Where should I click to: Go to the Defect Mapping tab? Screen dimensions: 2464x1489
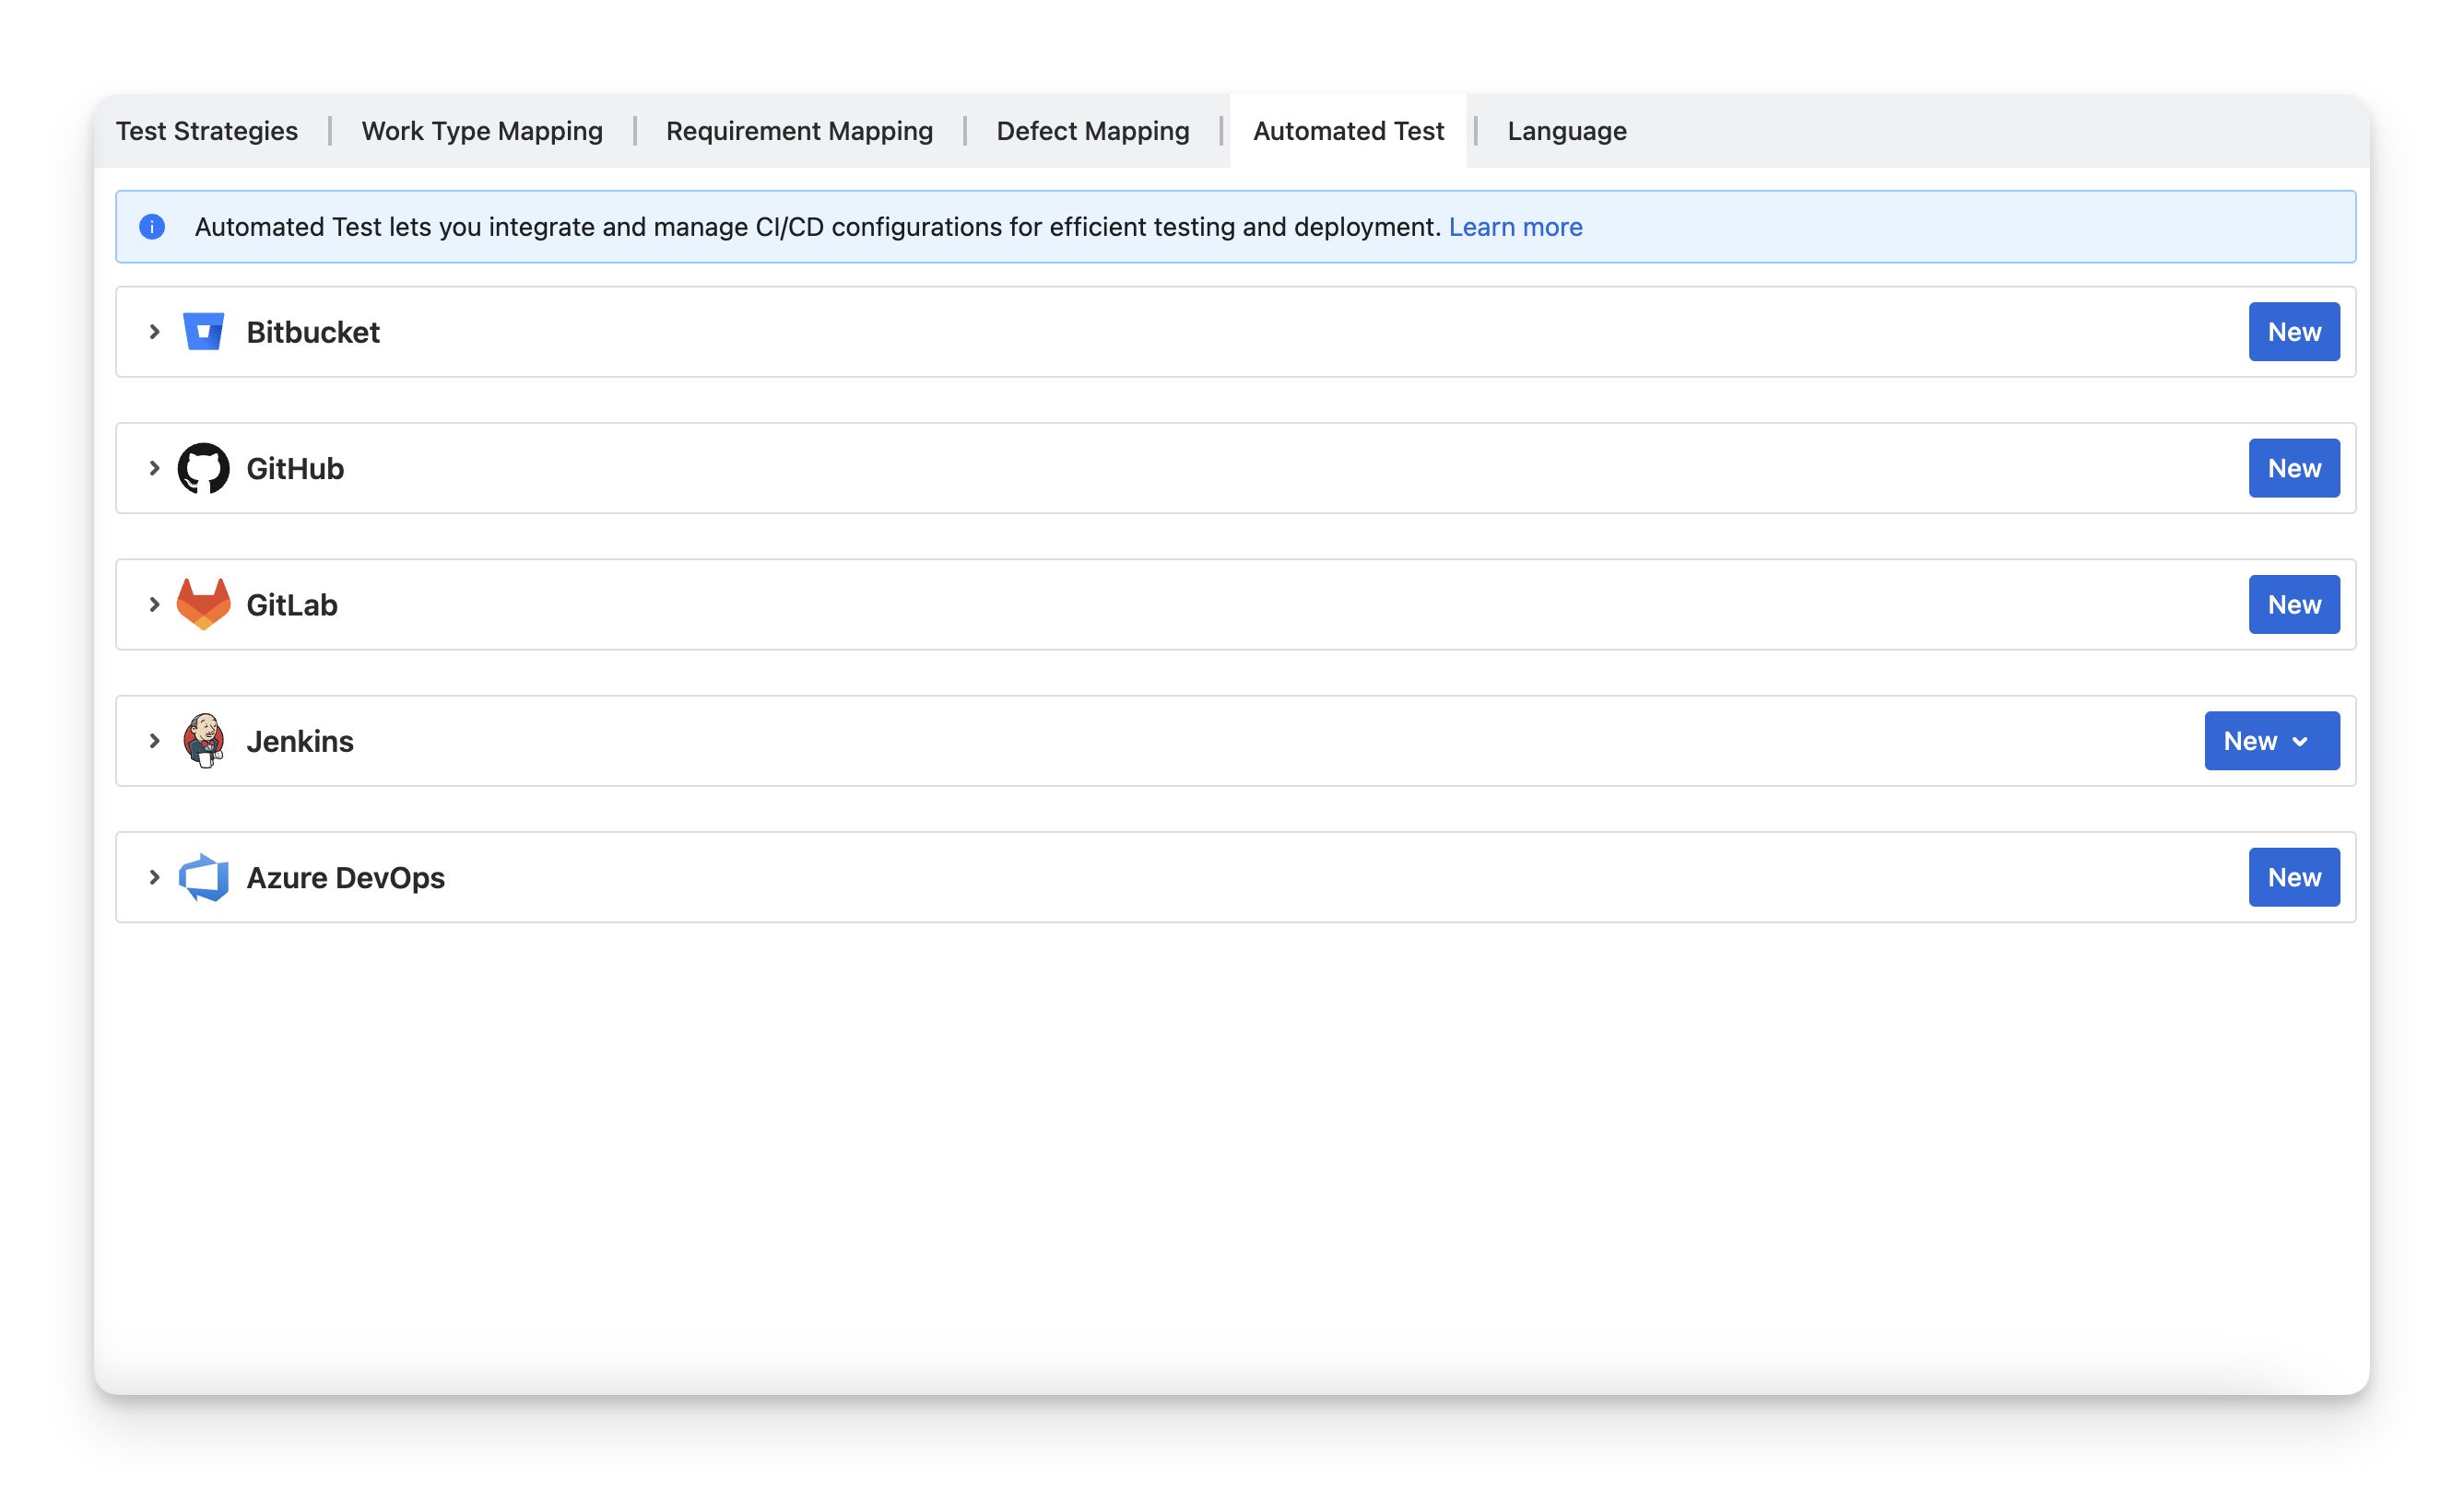pos(1092,131)
